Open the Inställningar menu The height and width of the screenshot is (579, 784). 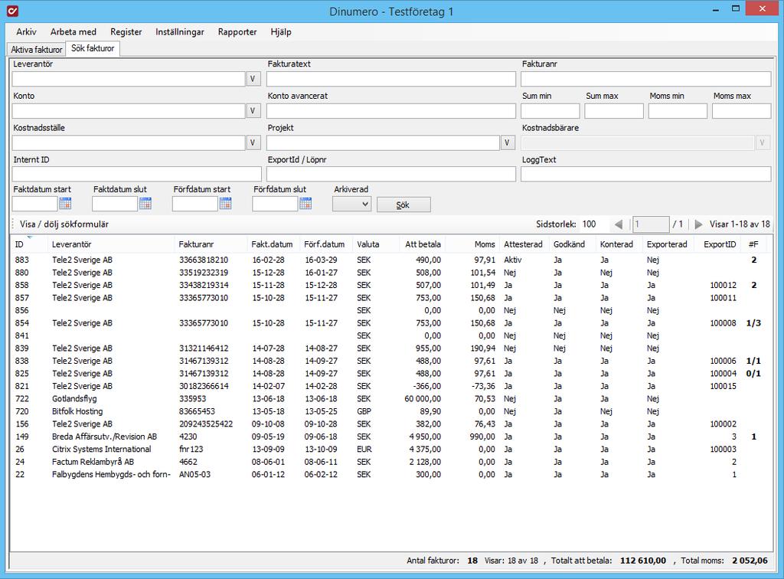[x=179, y=31]
